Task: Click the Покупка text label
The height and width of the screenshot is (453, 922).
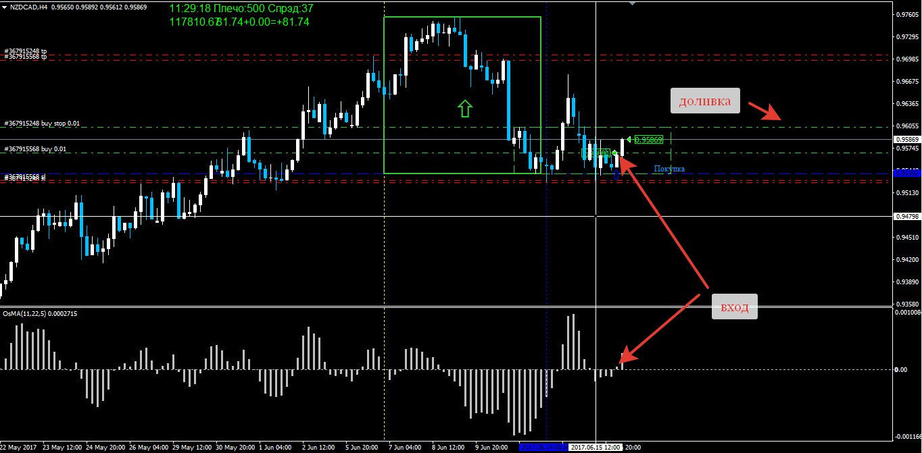Action: tap(669, 169)
